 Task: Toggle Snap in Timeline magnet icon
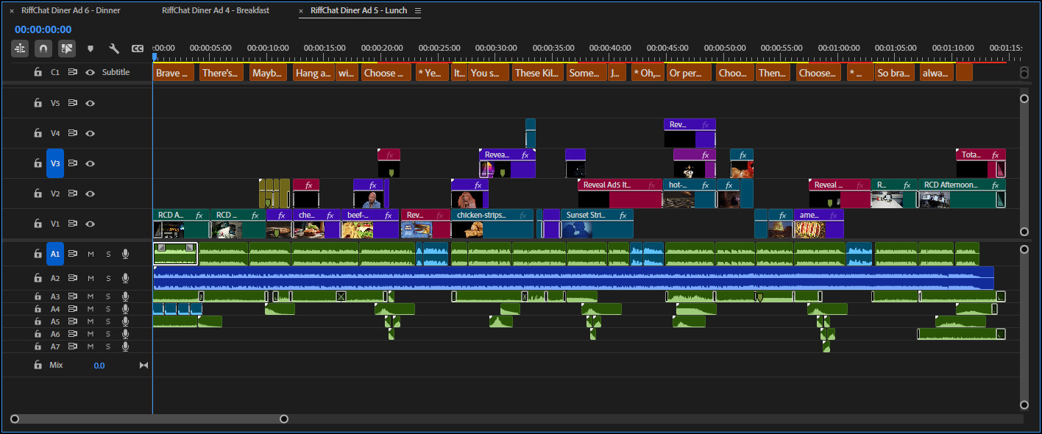[43, 49]
